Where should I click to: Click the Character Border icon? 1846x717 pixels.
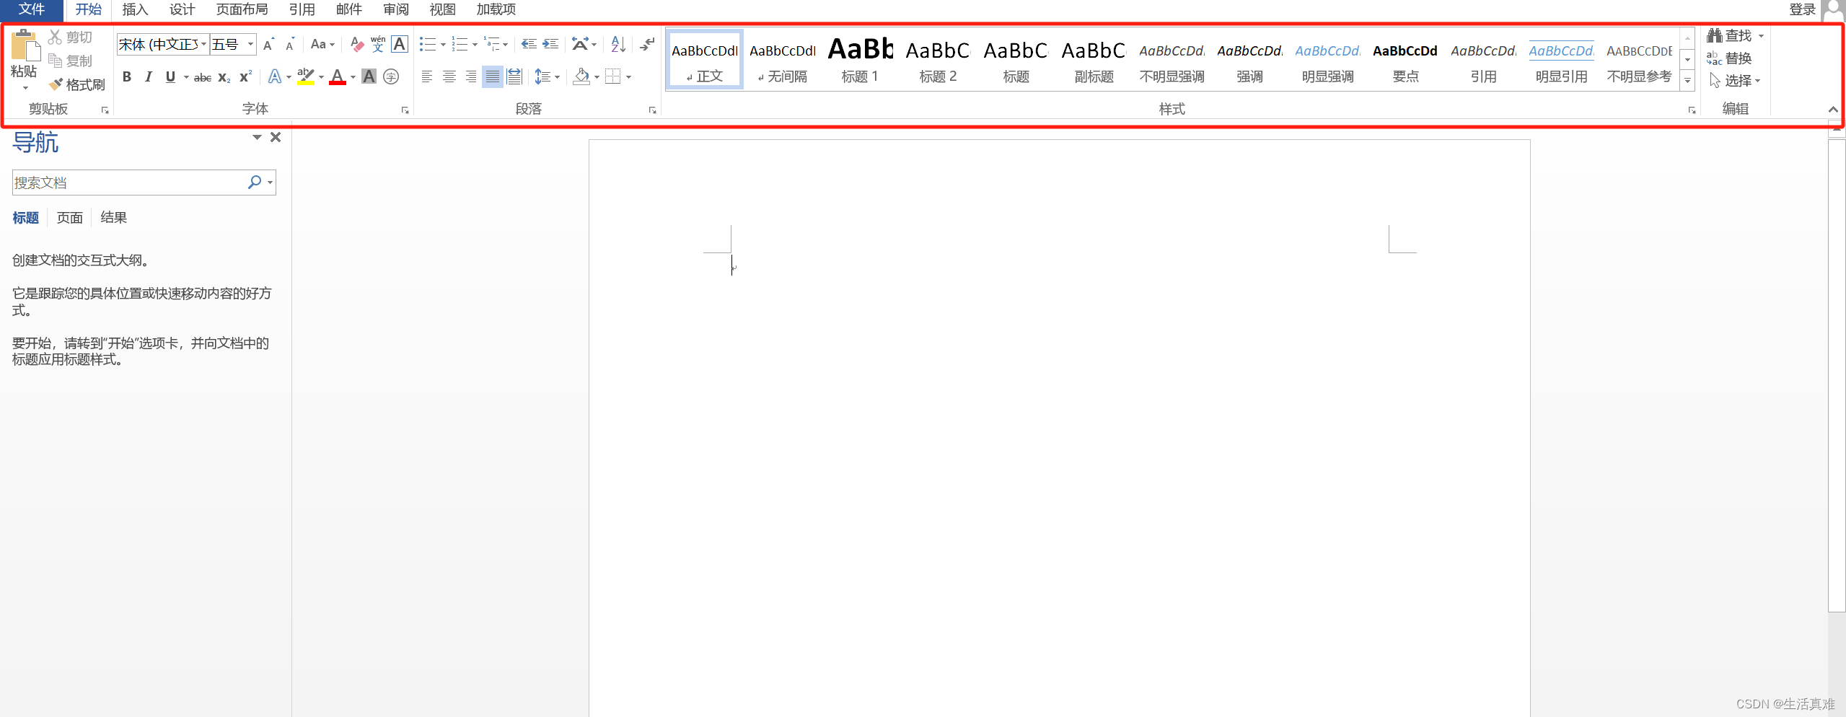coord(399,44)
